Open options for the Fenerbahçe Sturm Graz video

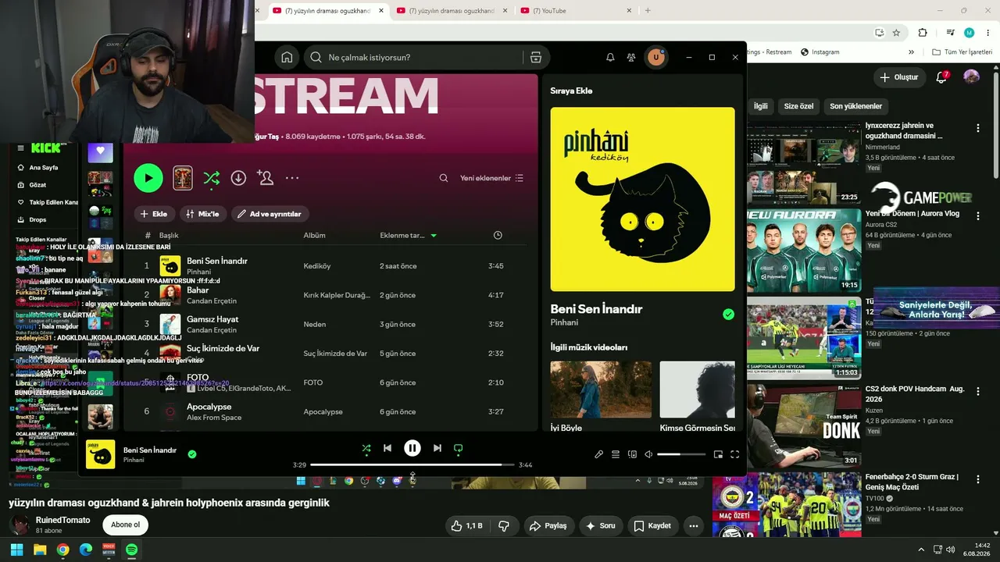978,478
